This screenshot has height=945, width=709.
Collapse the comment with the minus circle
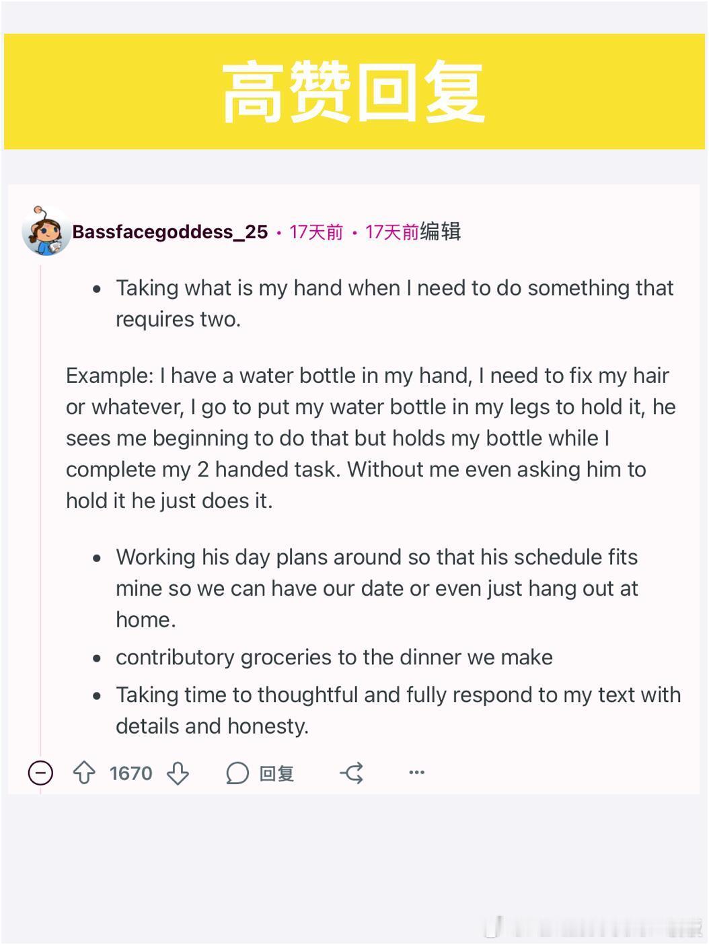point(40,772)
